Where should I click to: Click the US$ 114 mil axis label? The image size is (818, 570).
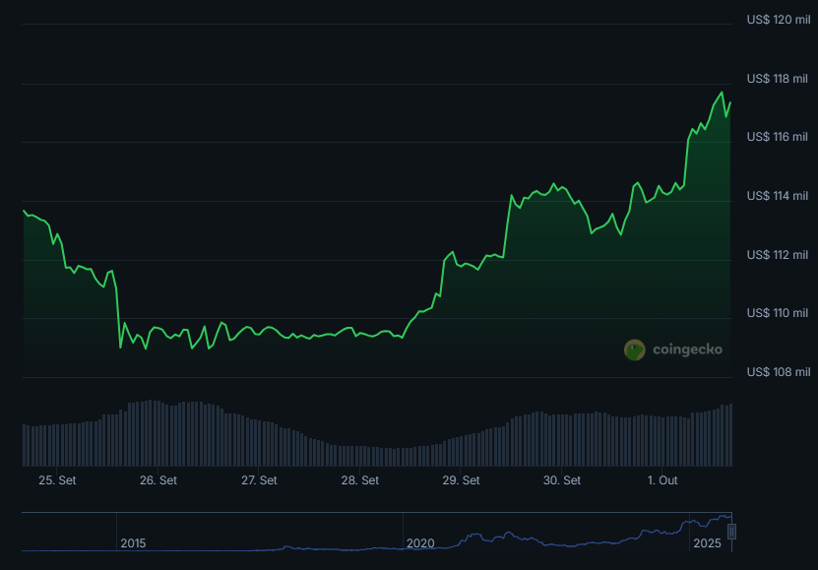pyautogui.click(x=778, y=196)
